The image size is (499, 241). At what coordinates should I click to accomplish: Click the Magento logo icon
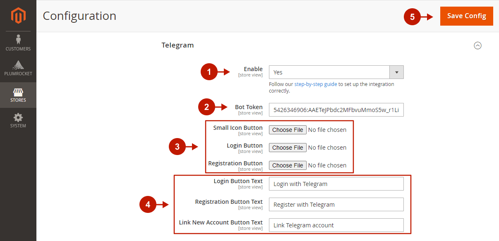click(18, 16)
